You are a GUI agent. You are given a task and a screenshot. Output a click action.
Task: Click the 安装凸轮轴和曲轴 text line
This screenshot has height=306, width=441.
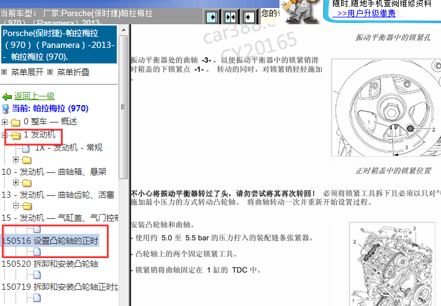click(163, 225)
